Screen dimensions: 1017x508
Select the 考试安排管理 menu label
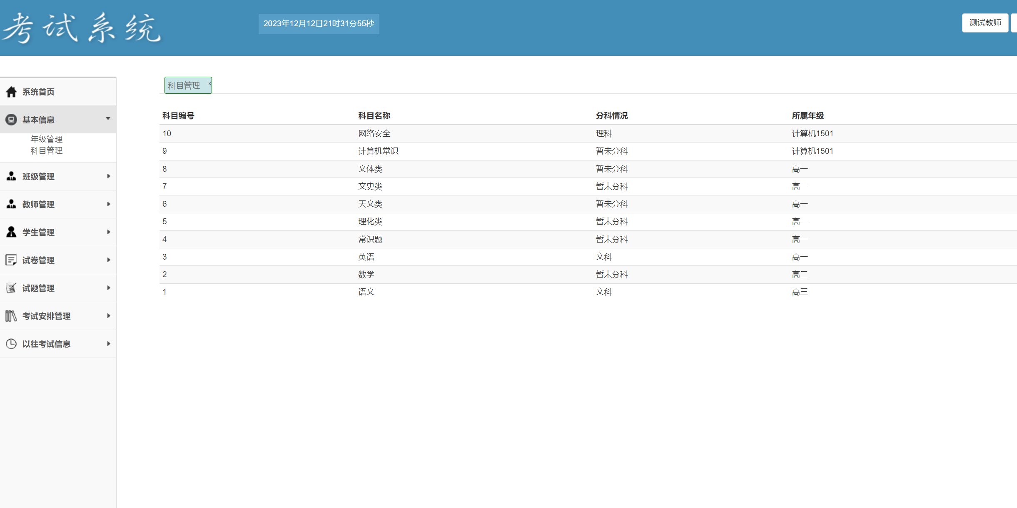(x=46, y=316)
